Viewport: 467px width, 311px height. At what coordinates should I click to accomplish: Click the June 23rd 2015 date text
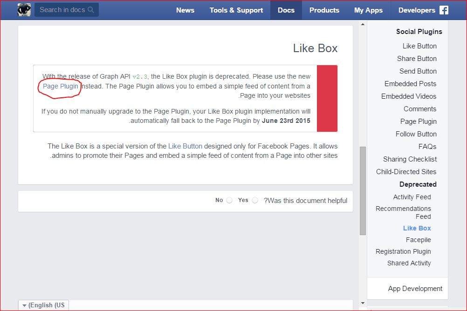click(286, 121)
